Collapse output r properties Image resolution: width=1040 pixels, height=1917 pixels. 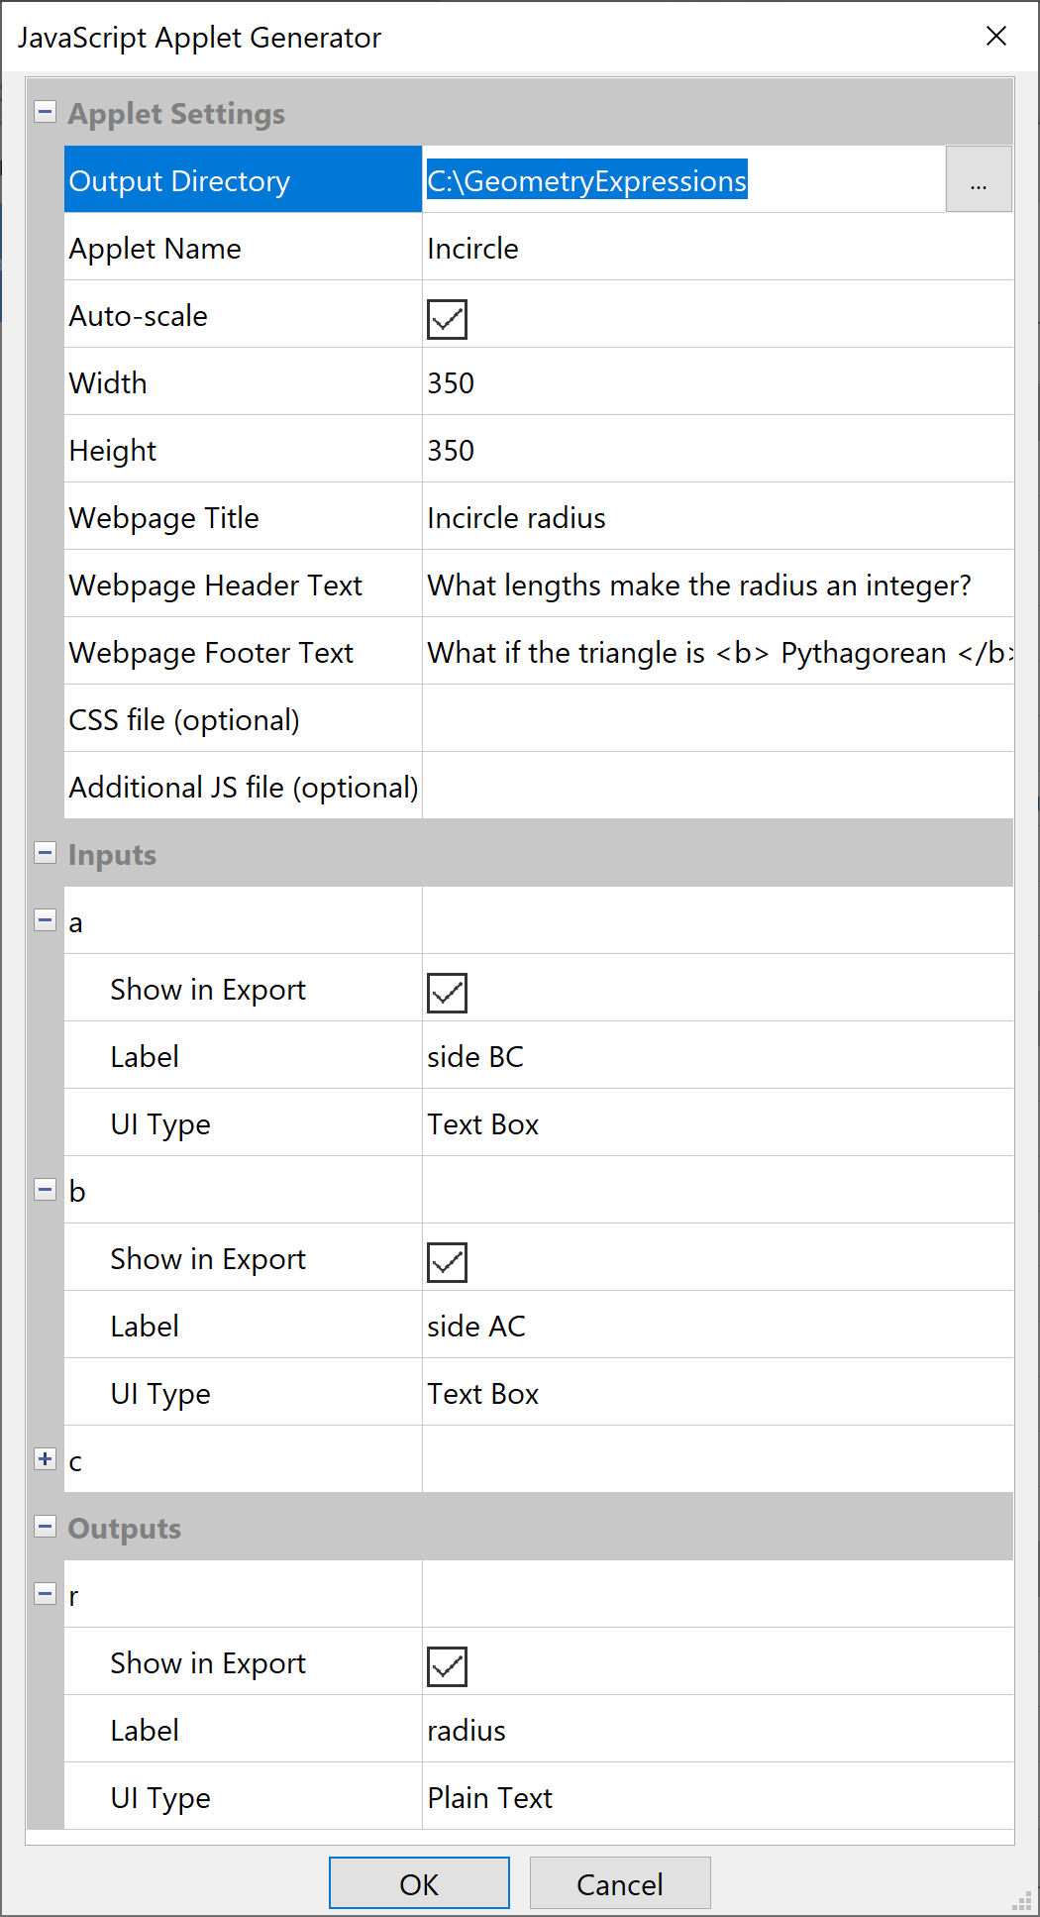45,1593
